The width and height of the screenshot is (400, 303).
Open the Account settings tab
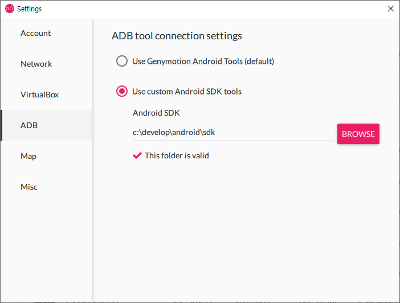pyautogui.click(x=36, y=33)
